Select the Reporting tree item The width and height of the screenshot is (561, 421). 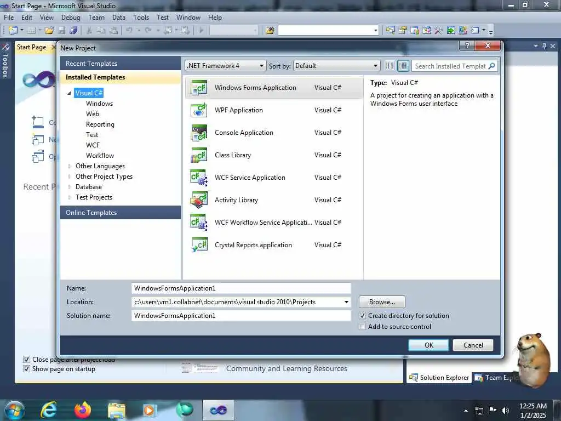click(x=100, y=124)
